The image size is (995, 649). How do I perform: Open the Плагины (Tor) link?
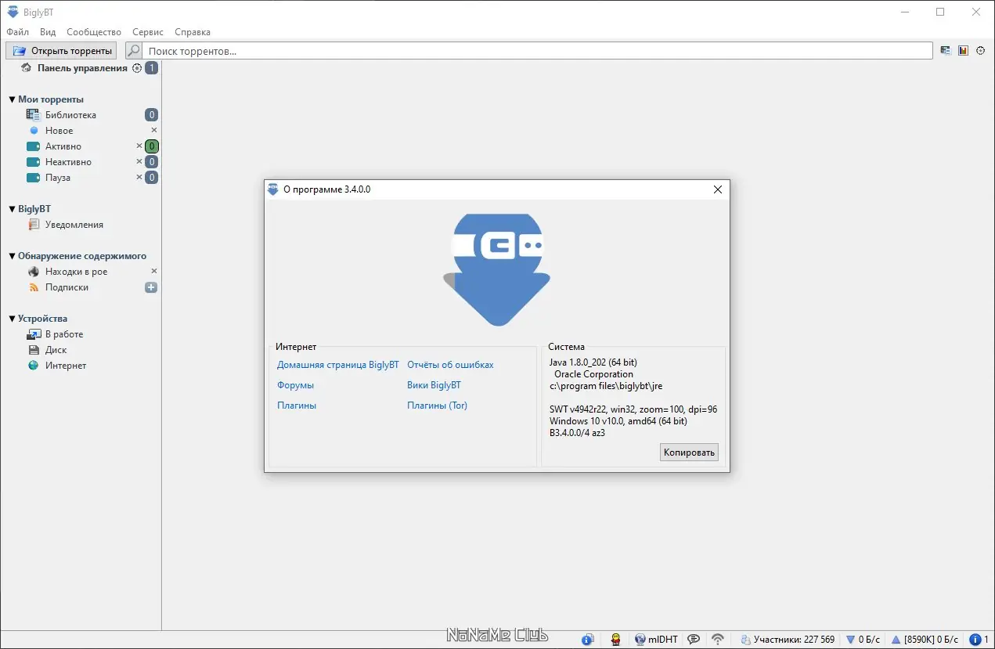[437, 406]
